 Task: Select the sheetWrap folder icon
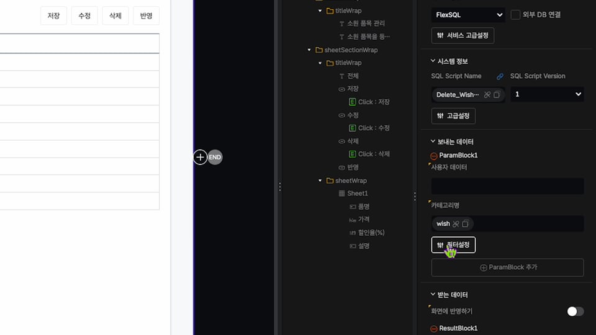[330, 181]
